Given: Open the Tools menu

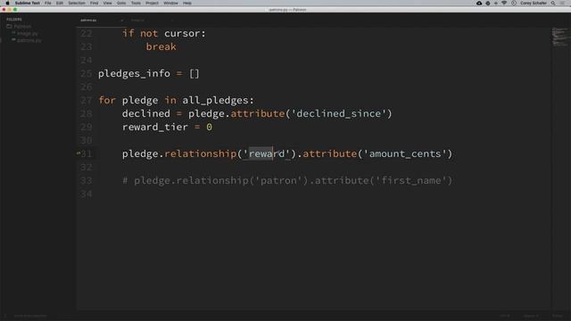Looking at the screenshot, I should pyautogui.click(x=136, y=3).
